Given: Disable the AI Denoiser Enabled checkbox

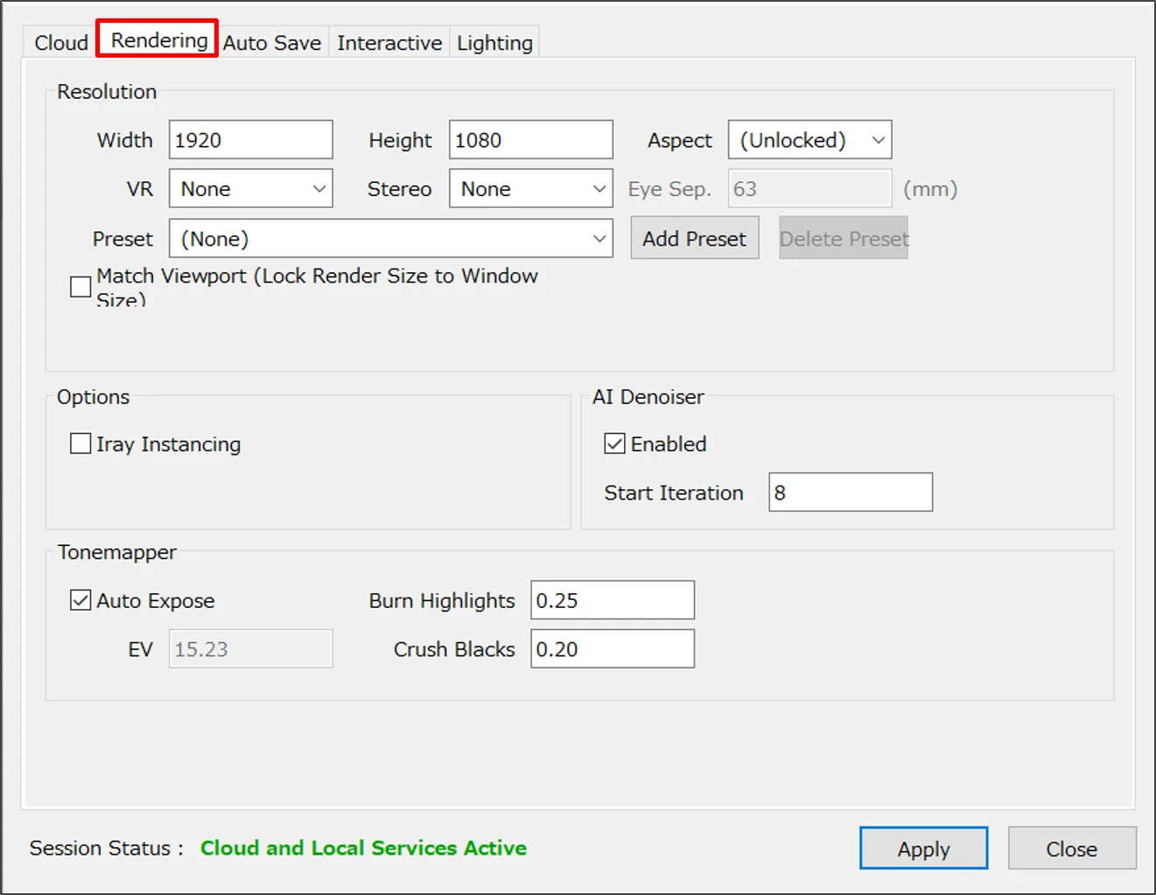Looking at the screenshot, I should point(614,444).
